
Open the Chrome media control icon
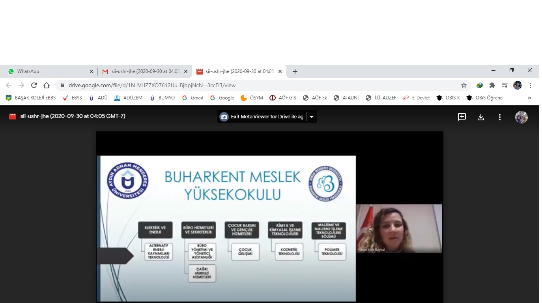point(505,85)
